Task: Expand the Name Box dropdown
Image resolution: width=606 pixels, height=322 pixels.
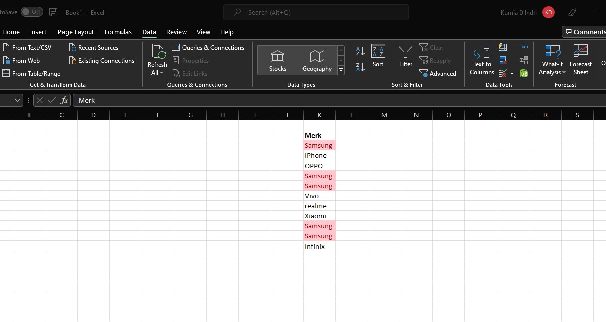Action: (x=18, y=100)
